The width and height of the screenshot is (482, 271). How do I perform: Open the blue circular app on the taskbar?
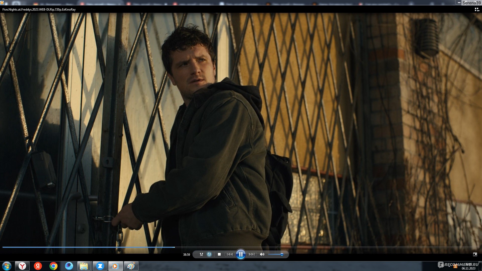69,266
